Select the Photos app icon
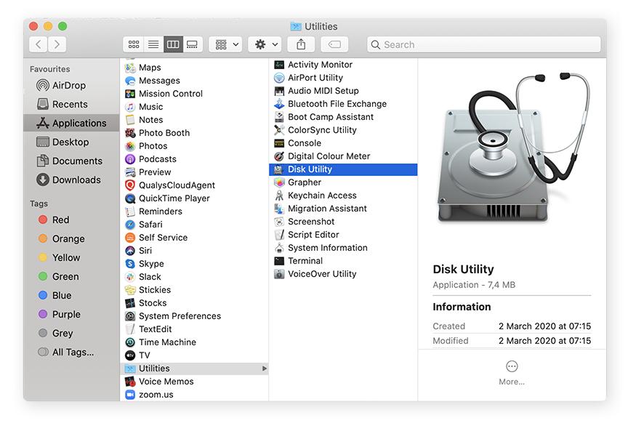628x423 pixels. point(130,146)
